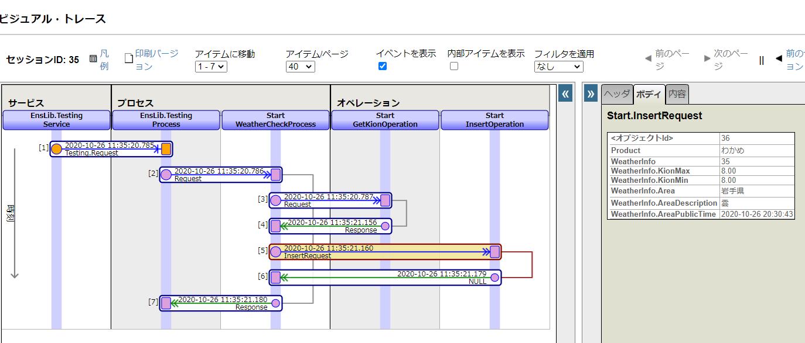805x343 pixels.
Task: Open the フィルタを適用 dropdown
Action: [x=558, y=67]
